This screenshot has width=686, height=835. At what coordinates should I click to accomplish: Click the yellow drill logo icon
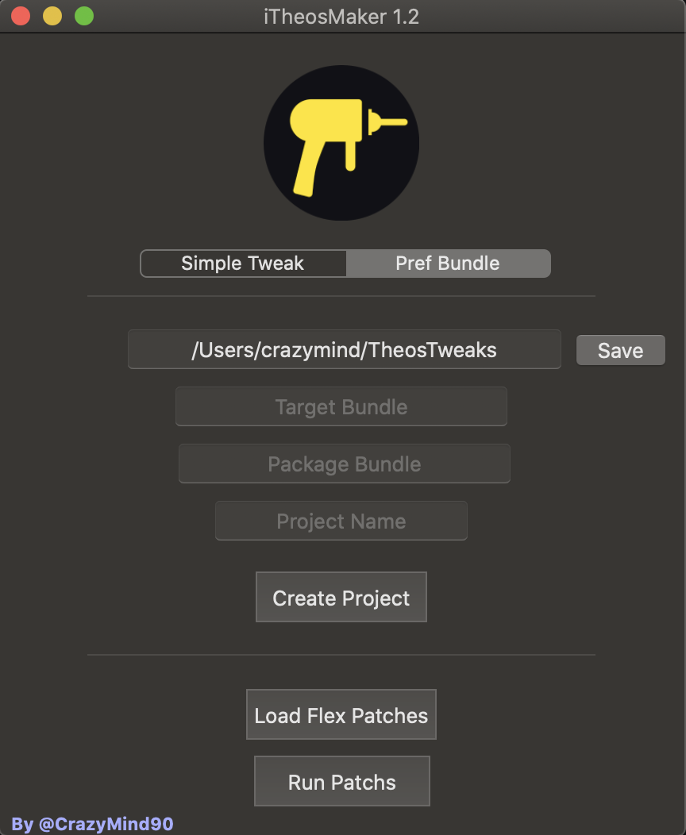coord(341,143)
